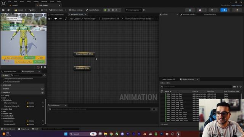Open the Preview Instance dropdown
244x137 pixels.
133,10
